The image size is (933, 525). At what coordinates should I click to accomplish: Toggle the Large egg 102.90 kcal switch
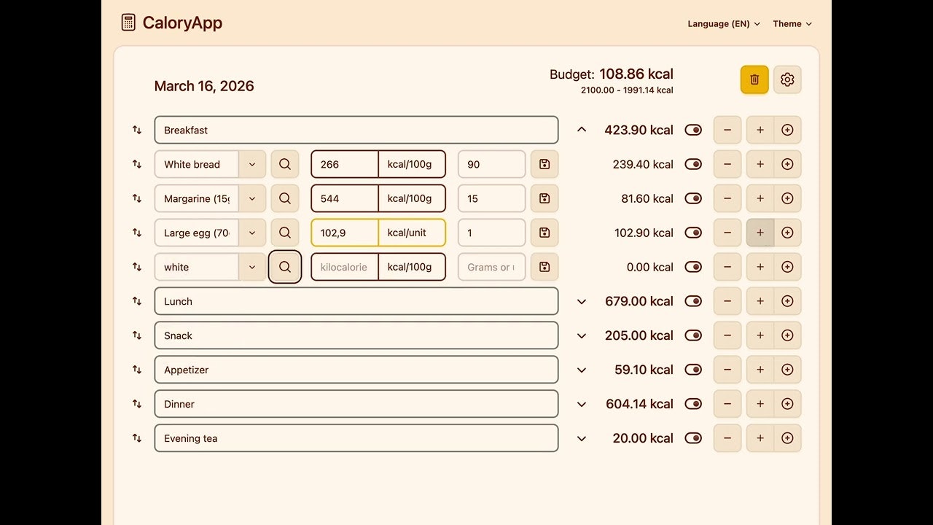pos(693,233)
